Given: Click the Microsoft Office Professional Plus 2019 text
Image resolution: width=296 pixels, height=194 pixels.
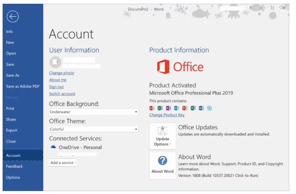Looking at the screenshot, I should [x=191, y=93].
